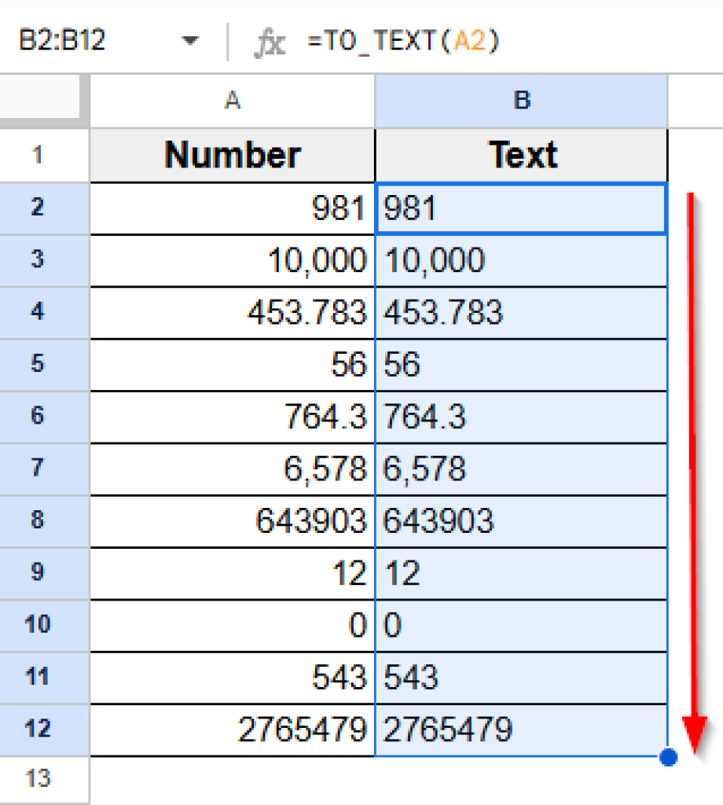Select the Number header cell

click(x=232, y=155)
